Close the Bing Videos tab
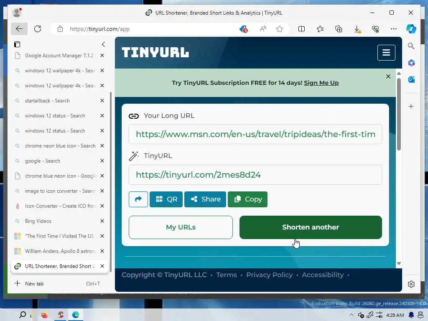This screenshot has height=321, width=428. coord(102,221)
